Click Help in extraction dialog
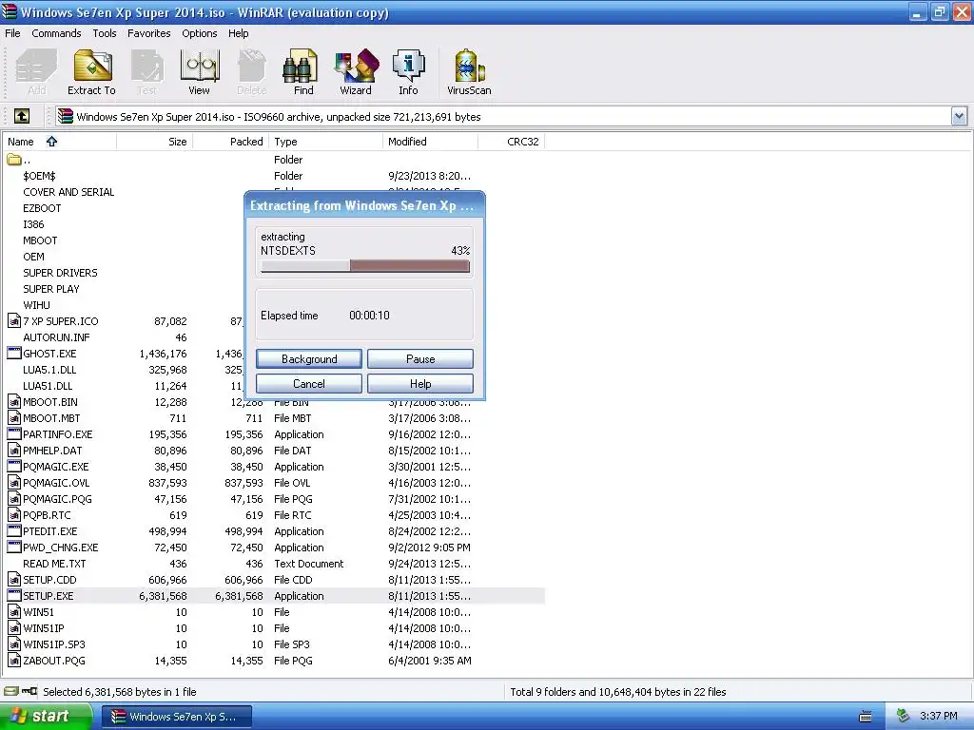Image resolution: width=974 pixels, height=730 pixels. [x=420, y=384]
